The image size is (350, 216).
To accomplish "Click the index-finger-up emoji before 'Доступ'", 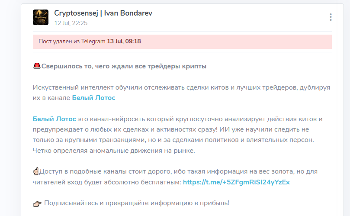I will click(36, 171).
